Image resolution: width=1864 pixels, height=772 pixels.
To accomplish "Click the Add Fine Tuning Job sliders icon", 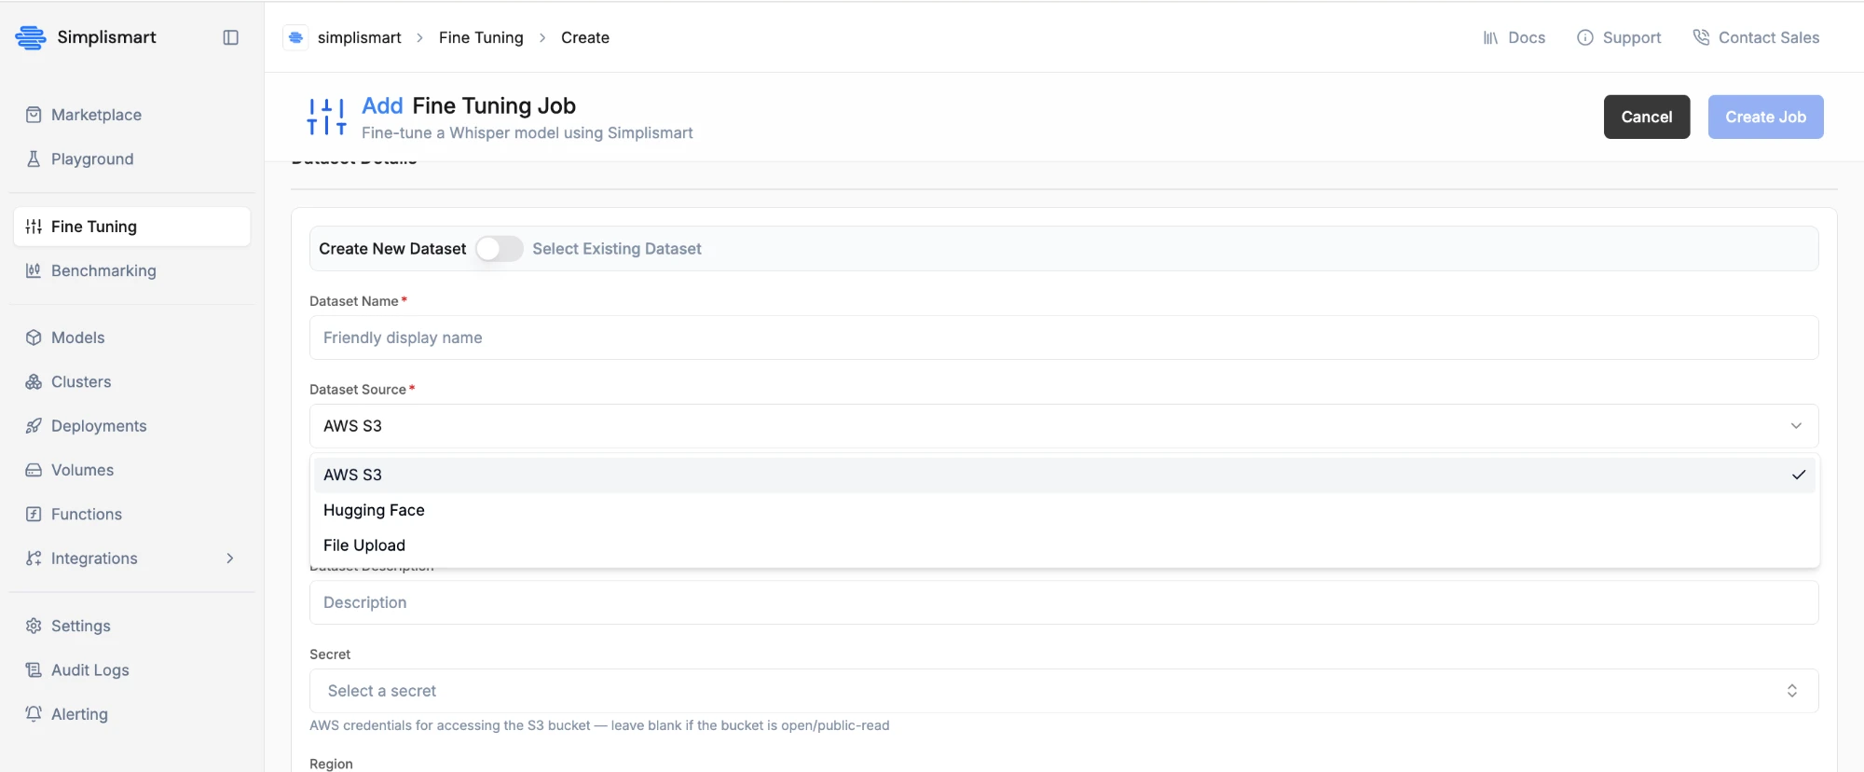I will click(326, 117).
